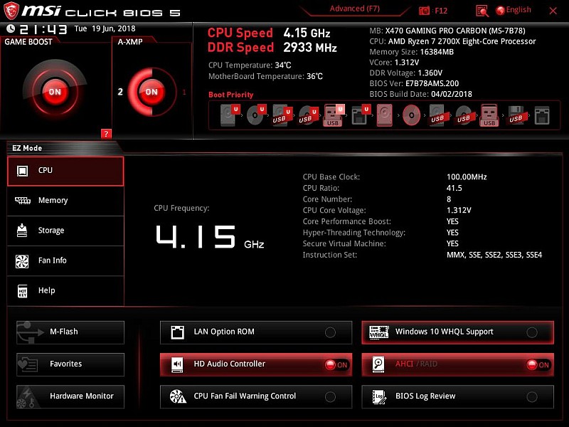Click the AHCI/RAID disk icon
Screen dimensions: 569x427
tap(378, 364)
